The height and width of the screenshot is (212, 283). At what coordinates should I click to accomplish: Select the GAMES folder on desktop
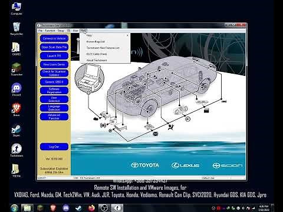tap(16, 49)
